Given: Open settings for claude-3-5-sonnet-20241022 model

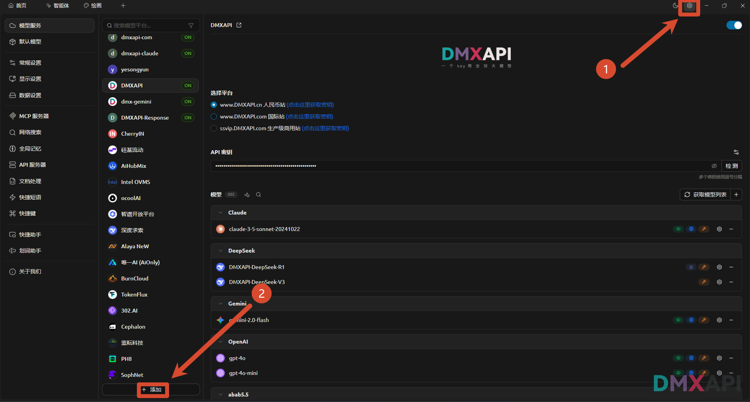Looking at the screenshot, I should (x=719, y=229).
